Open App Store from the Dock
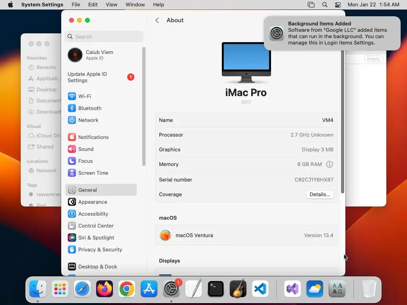The width and height of the screenshot is (407, 305). coord(149,289)
